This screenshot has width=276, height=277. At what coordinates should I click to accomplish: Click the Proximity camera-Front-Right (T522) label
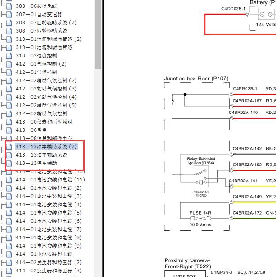pos(188,263)
